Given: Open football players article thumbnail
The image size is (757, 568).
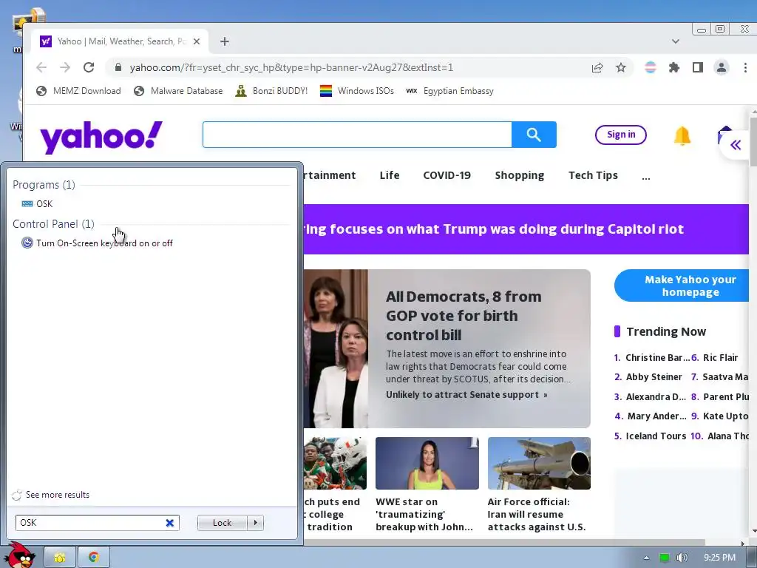Looking at the screenshot, I should pyautogui.click(x=335, y=463).
